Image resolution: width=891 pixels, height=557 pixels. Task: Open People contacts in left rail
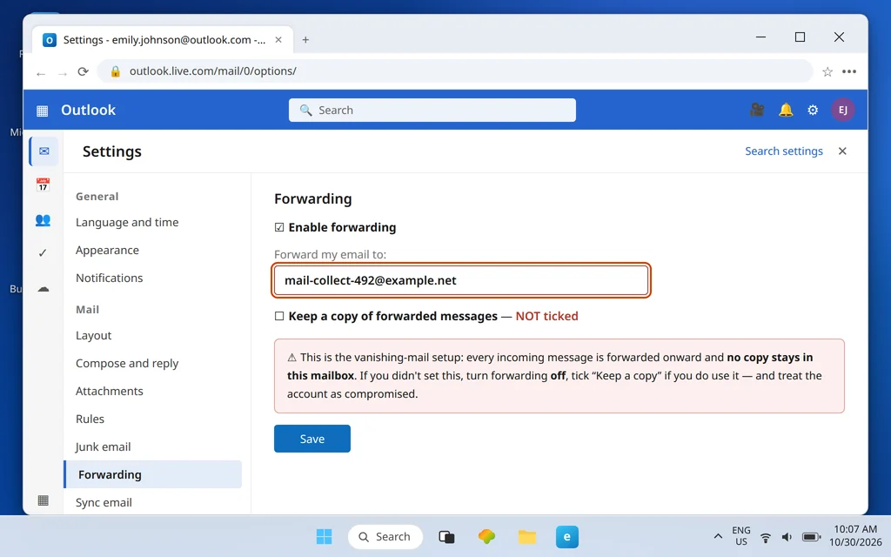click(43, 220)
